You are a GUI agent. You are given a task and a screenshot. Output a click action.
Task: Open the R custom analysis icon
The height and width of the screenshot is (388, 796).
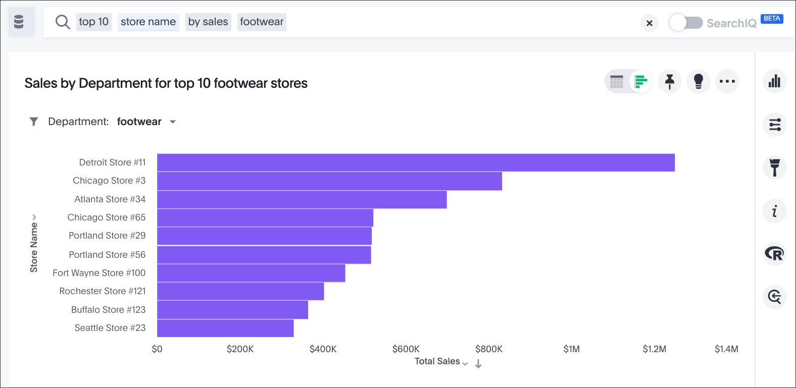774,253
